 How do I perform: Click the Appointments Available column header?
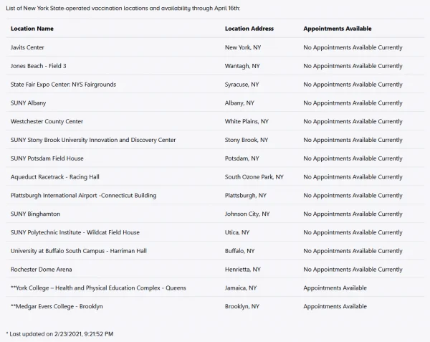click(x=338, y=29)
